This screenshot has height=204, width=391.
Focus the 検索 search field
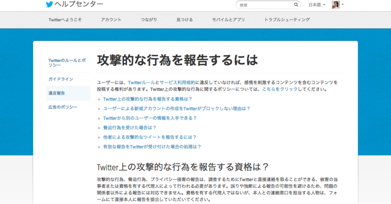268,5
